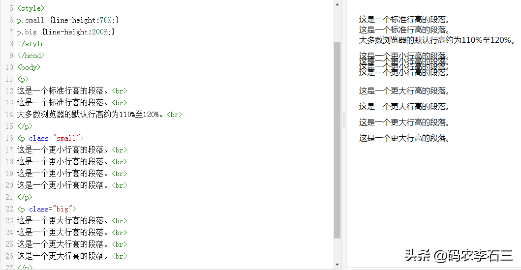Viewport: 521px width, 270px height.
Task: Click third preview line 这是一个更大行高的段落
Action: 404,122
